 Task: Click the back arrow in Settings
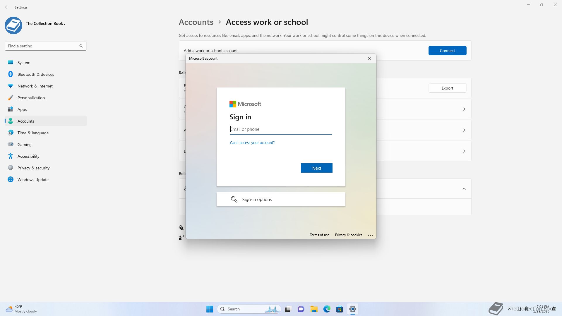7,7
